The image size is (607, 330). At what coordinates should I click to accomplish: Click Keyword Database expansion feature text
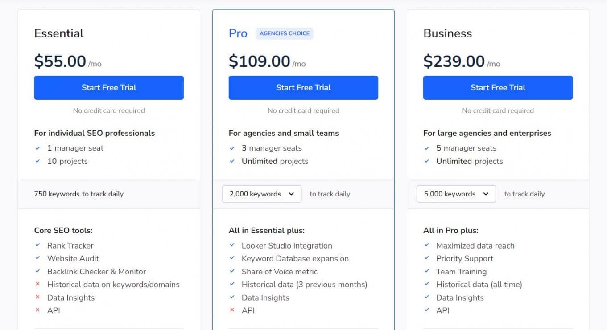click(x=295, y=258)
